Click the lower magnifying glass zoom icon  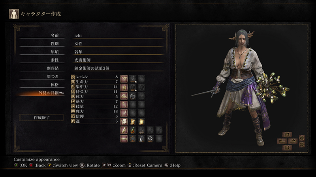tap(302, 144)
